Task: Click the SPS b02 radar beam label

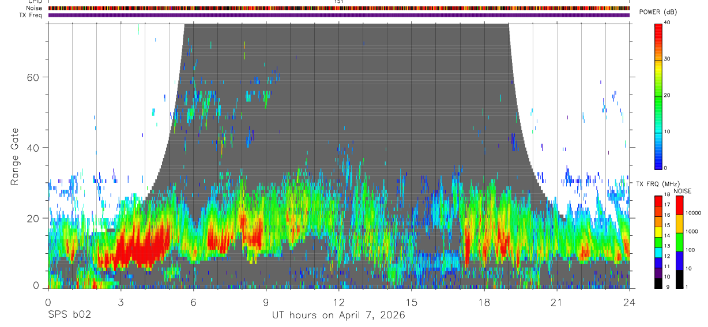Action: [x=70, y=315]
